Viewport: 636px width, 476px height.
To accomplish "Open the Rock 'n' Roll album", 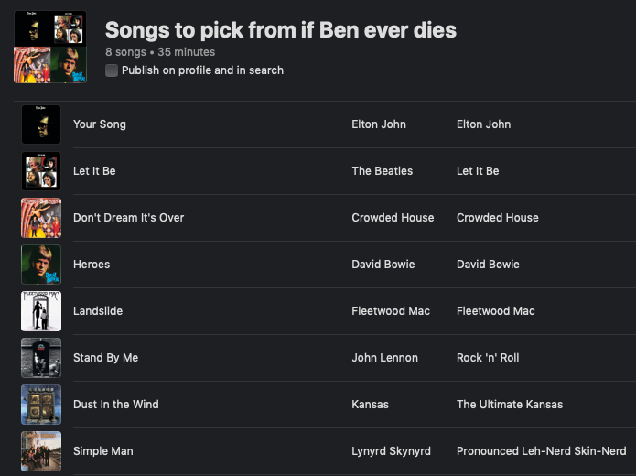I will (487, 358).
